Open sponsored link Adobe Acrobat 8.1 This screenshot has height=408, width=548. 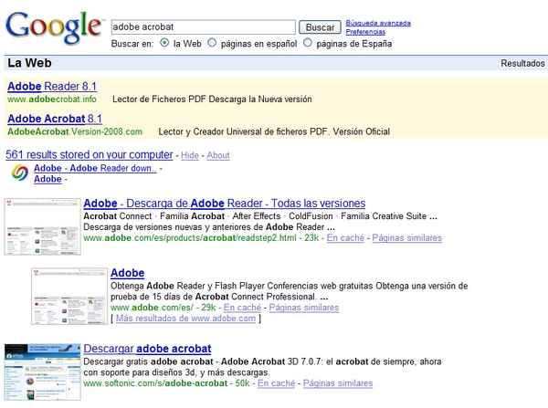tap(55, 119)
